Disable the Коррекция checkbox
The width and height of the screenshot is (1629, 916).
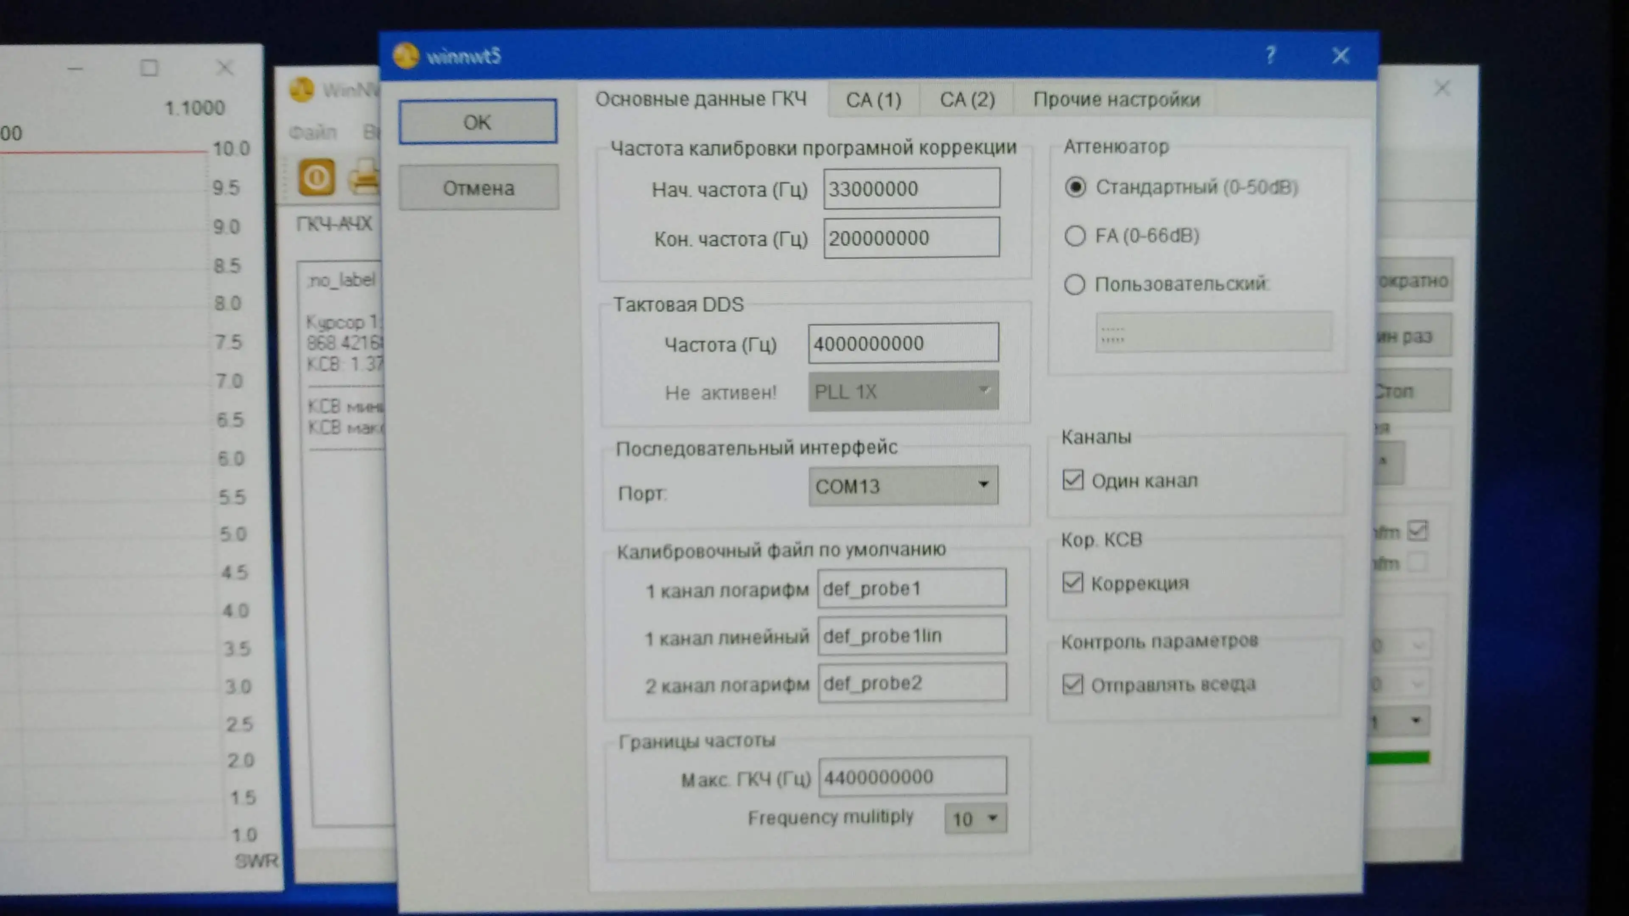1073,582
